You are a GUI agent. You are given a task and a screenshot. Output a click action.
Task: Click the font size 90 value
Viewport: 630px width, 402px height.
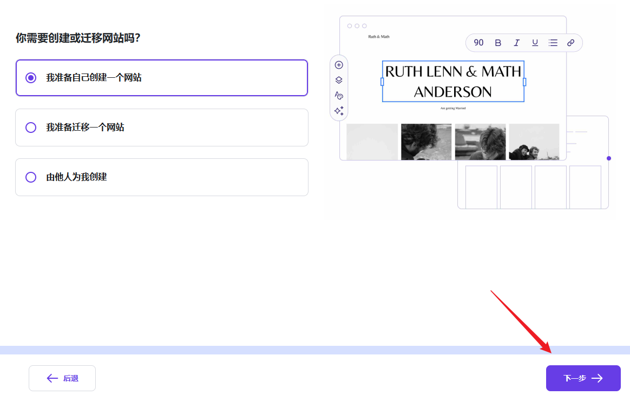point(478,43)
